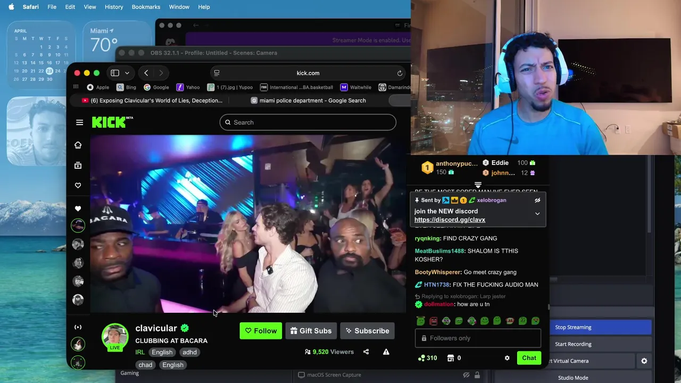Click the Gift Subs button

tap(311, 331)
